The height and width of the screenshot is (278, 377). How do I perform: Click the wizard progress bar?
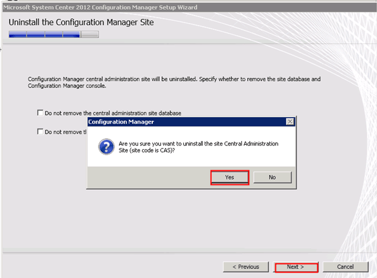pos(54,34)
